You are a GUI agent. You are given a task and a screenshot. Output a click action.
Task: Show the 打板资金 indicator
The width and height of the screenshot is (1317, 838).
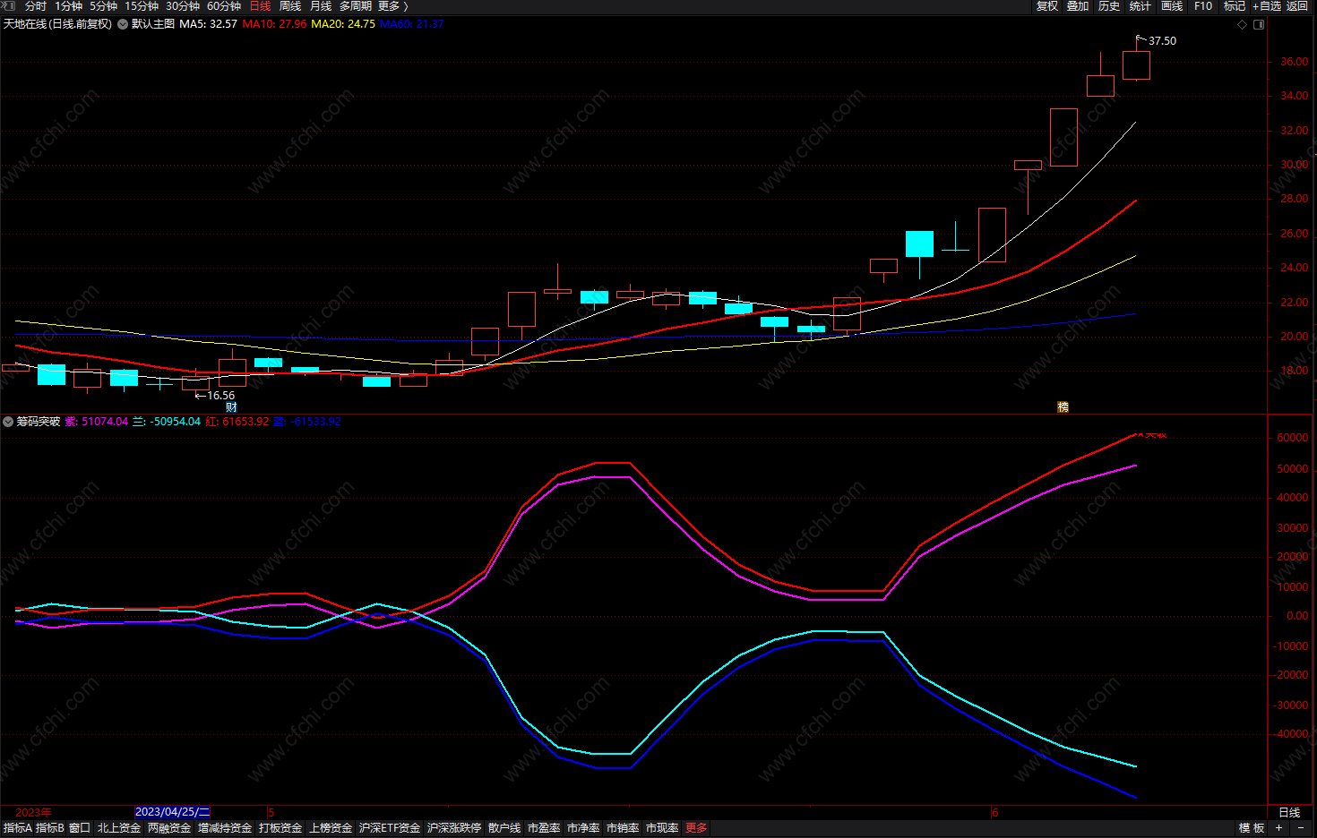pos(280,828)
